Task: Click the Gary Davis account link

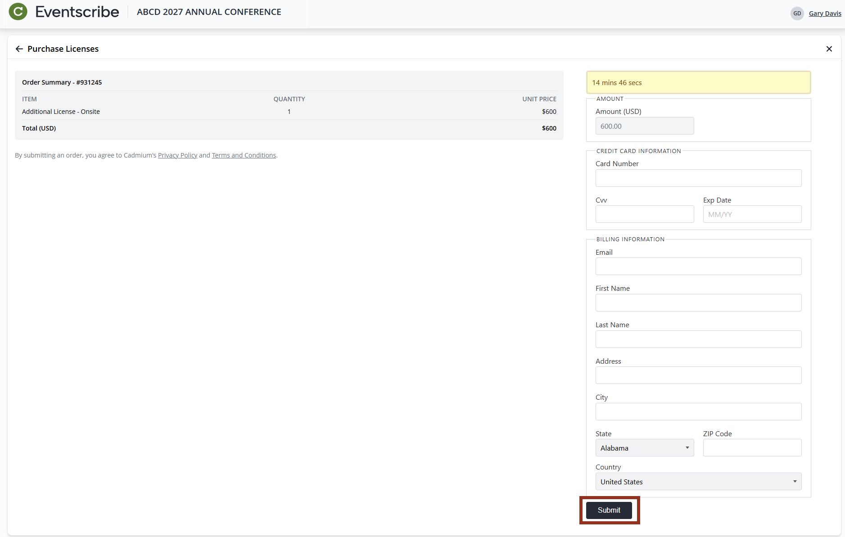Action: tap(825, 13)
